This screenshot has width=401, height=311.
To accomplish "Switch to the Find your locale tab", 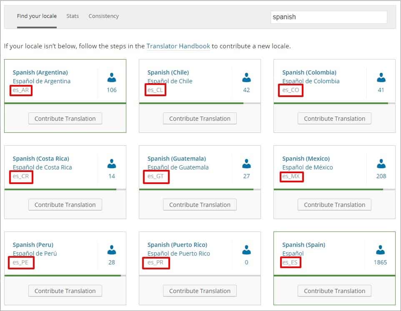I will [37, 16].
